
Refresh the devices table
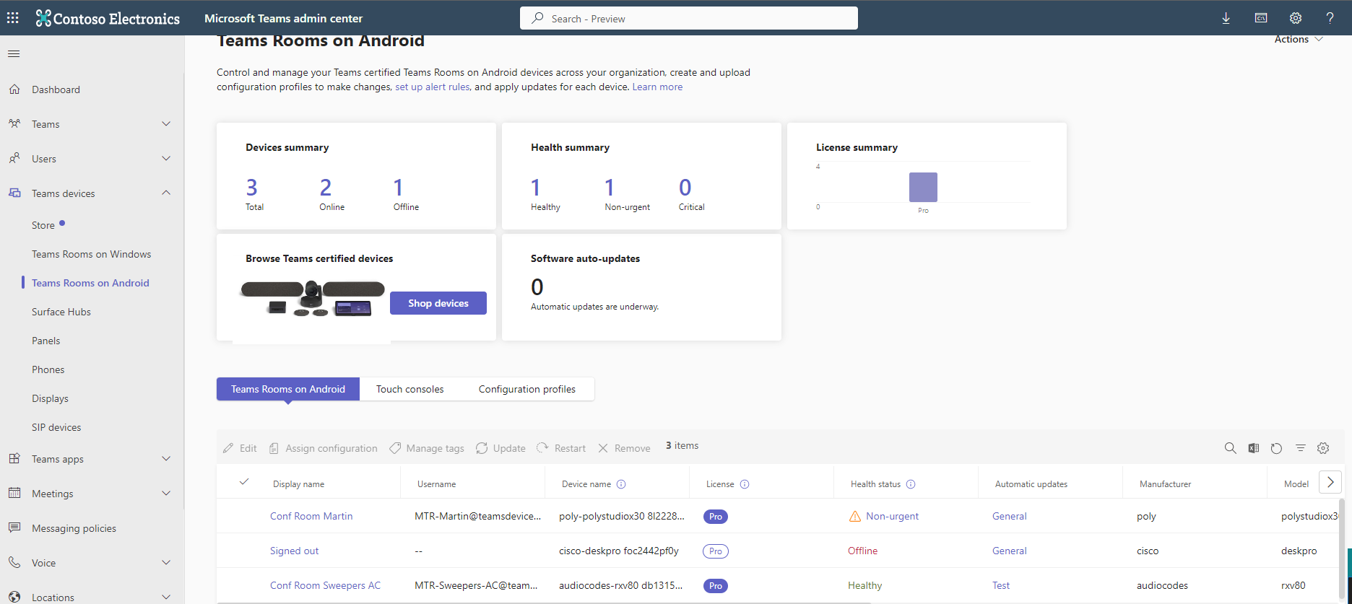[x=1276, y=448]
